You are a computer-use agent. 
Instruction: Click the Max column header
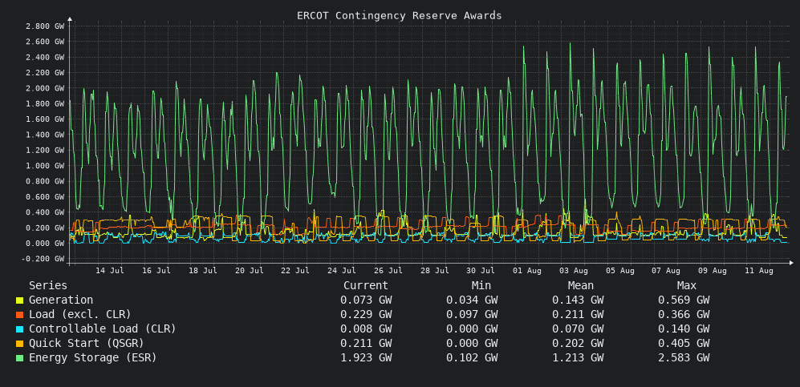coord(687,286)
